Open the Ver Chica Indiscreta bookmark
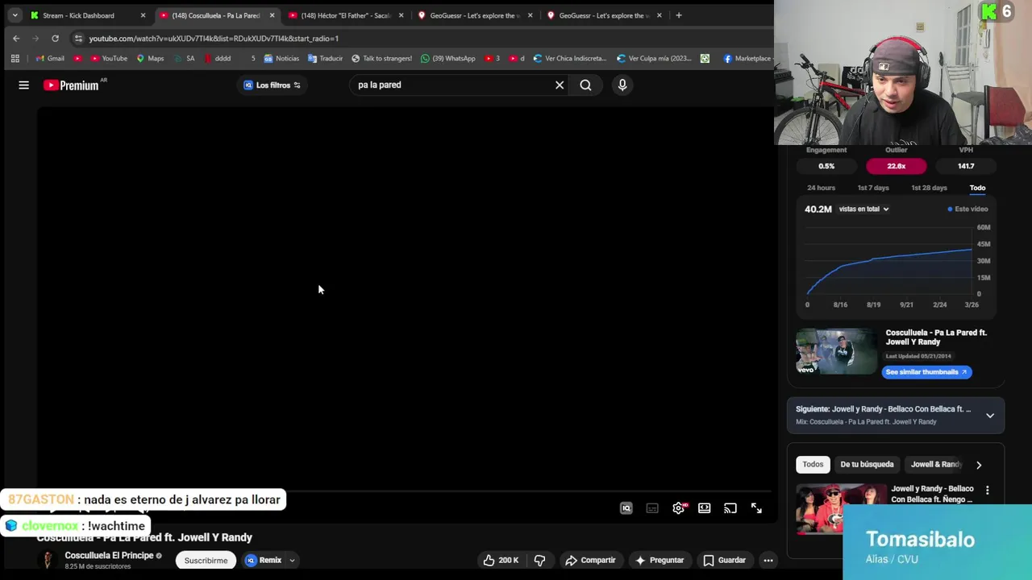 [x=569, y=58]
